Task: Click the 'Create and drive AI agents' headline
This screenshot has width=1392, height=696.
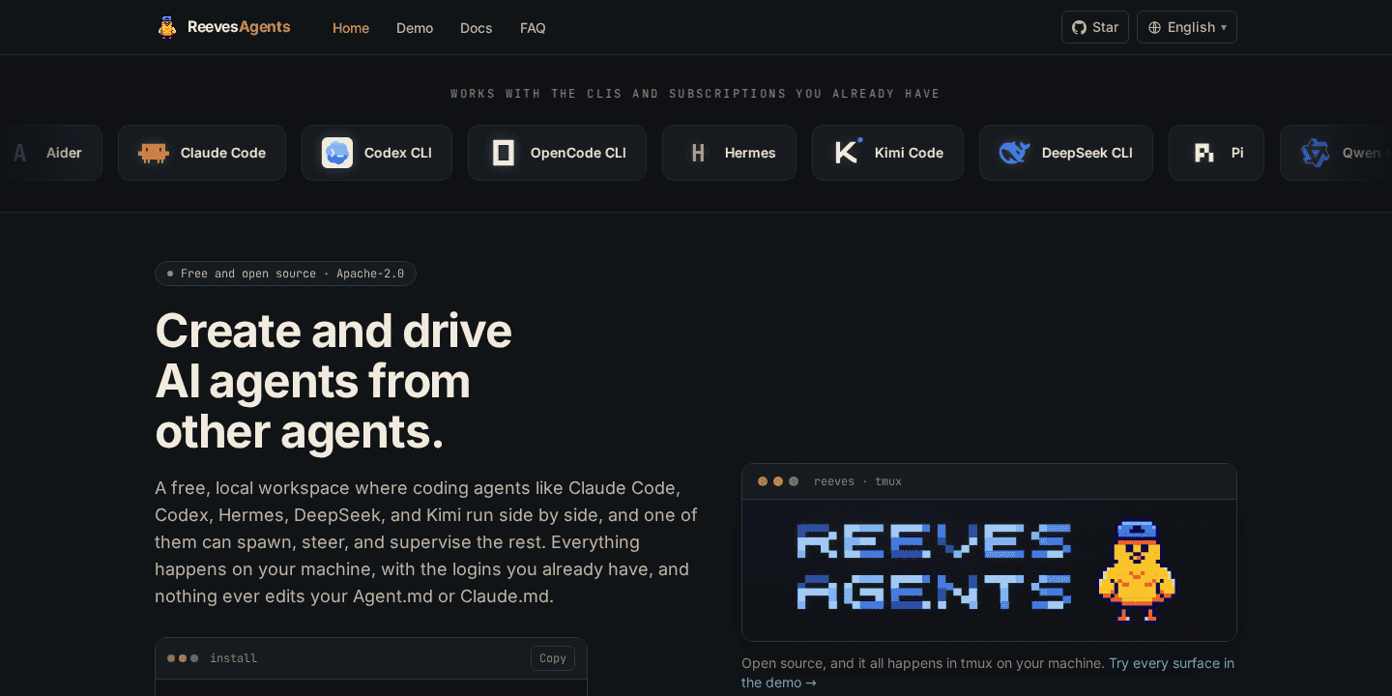Action: coord(333,381)
